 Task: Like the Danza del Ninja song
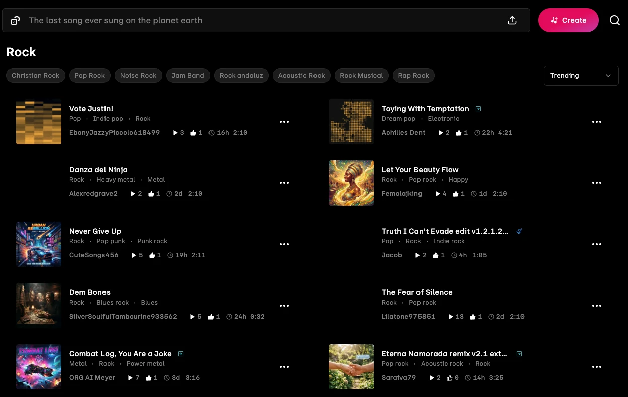(151, 194)
